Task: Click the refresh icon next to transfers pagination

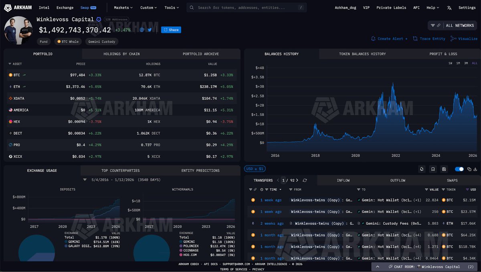Action: (305, 180)
